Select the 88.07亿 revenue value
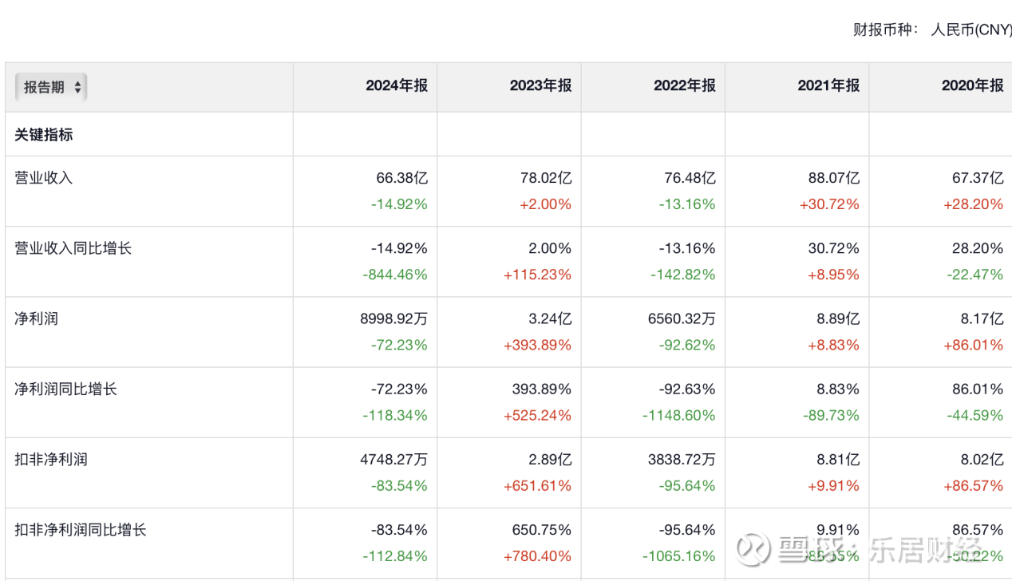 coord(834,178)
